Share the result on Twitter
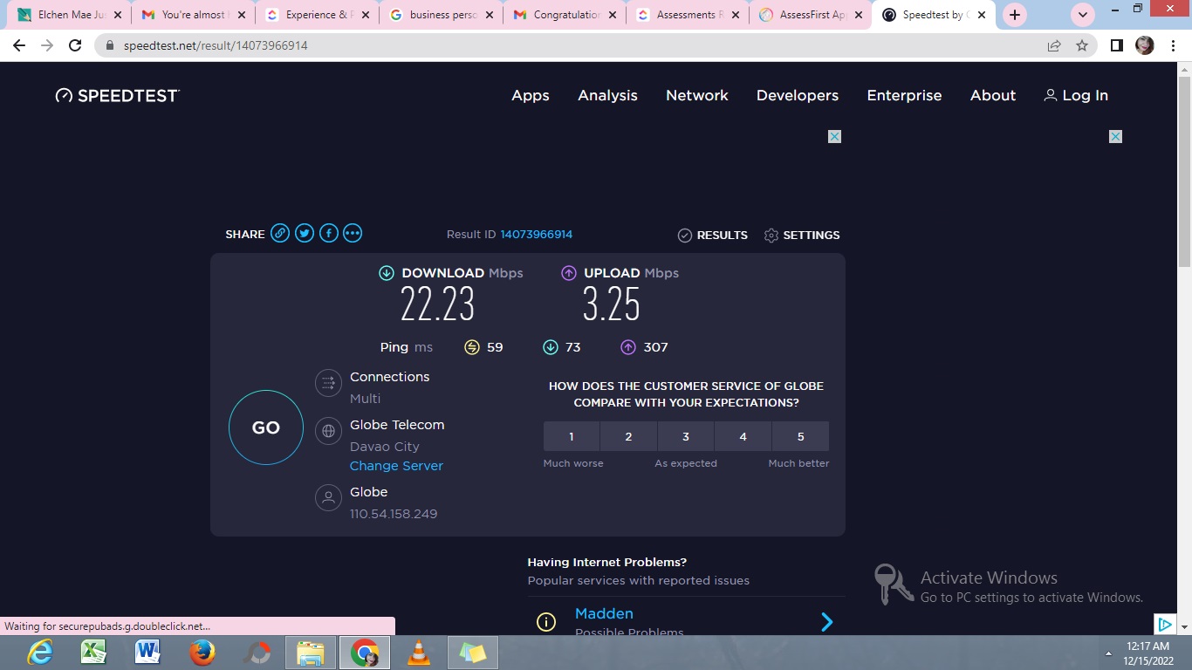The image size is (1192, 670). [x=305, y=233]
